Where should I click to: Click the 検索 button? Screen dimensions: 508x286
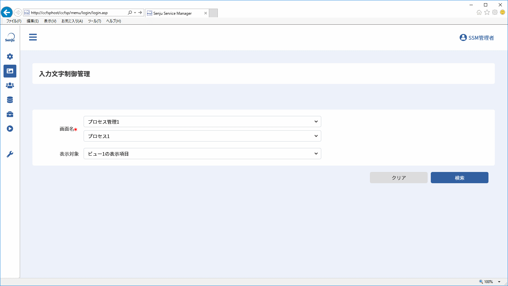(x=460, y=178)
